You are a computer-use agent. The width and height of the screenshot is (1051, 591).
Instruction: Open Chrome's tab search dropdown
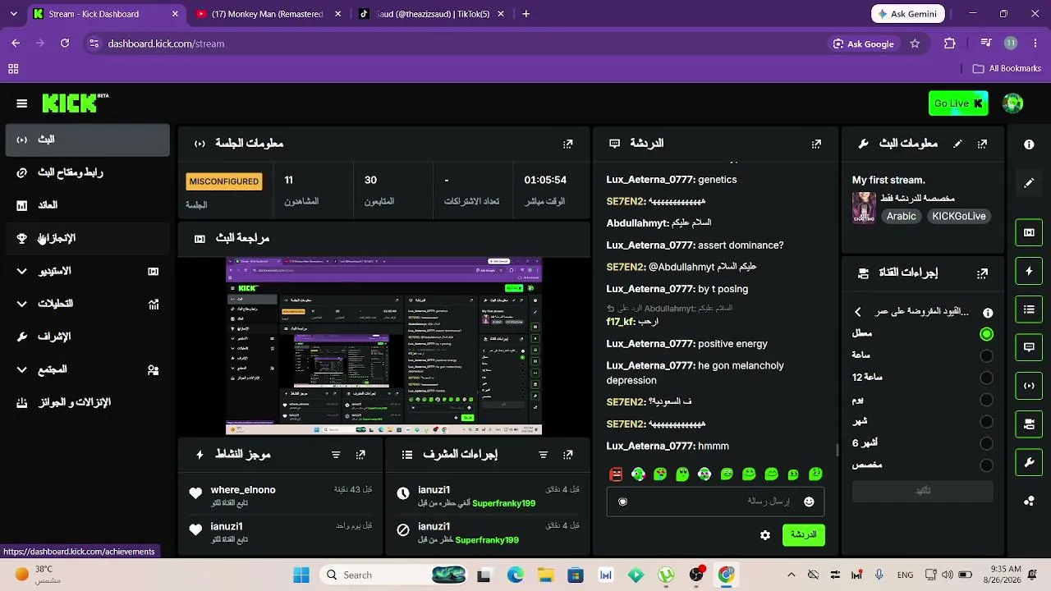coord(16,14)
